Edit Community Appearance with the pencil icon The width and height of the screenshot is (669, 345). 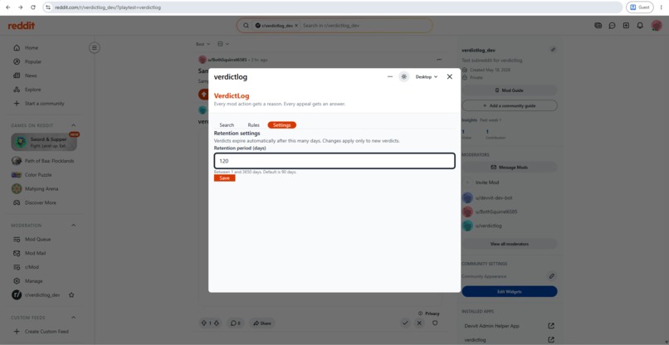[552, 276]
